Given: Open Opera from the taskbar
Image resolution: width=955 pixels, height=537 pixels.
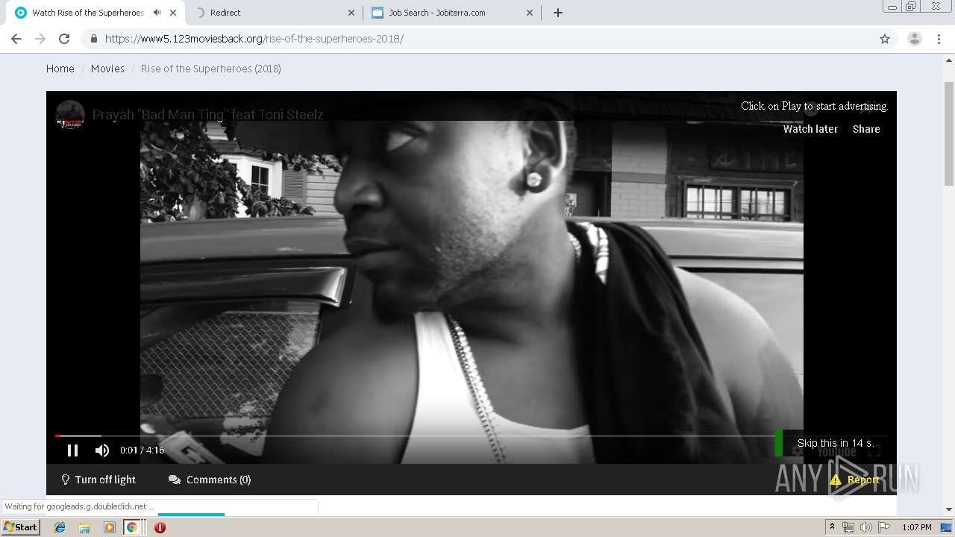Looking at the screenshot, I should click(160, 527).
